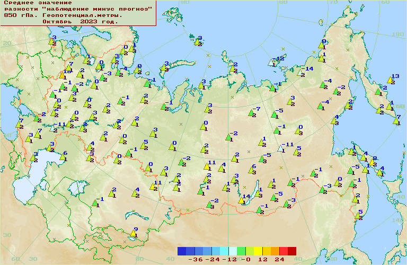This screenshot has height=265, width=407.
Task: Click the text '850 гПа. Геопотенциал.метры.'
Action: coord(63,15)
